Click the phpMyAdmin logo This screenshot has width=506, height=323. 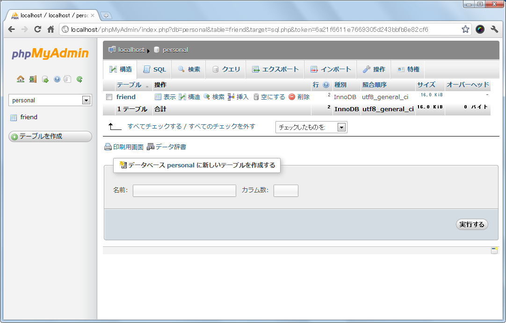(x=50, y=54)
